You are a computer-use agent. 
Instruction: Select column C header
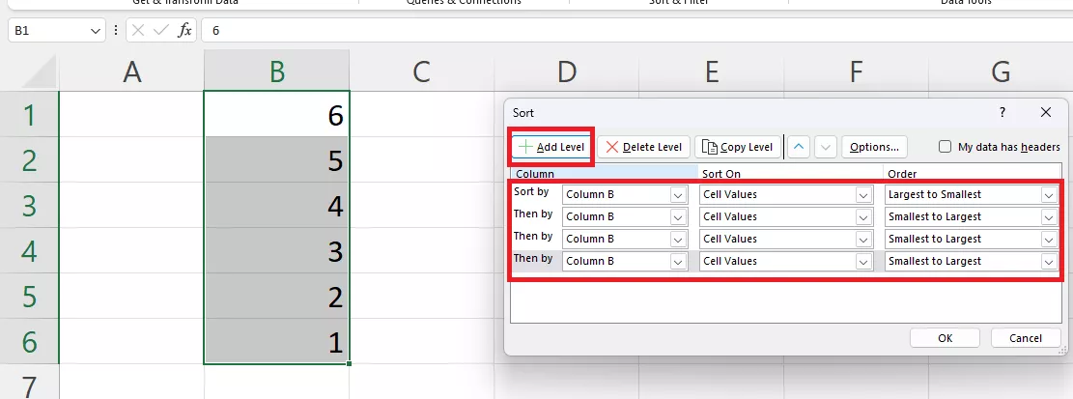click(x=421, y=71)
